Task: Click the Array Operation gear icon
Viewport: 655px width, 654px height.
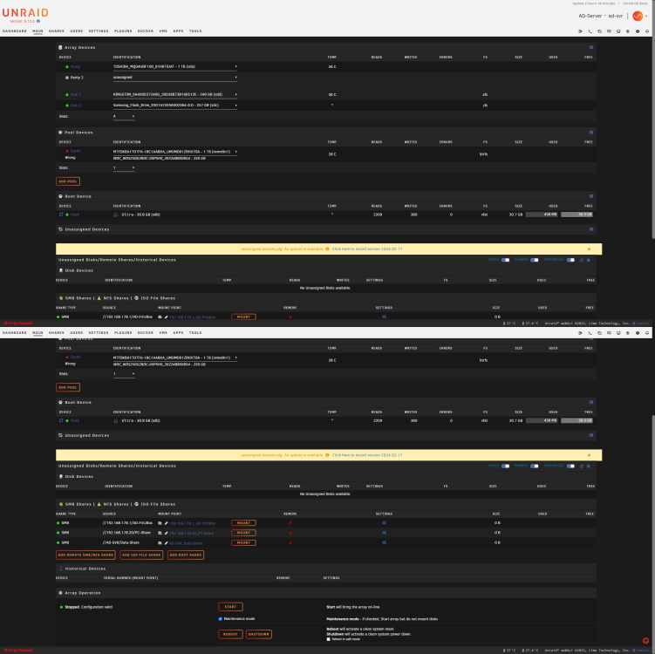Action: [x=60, y=593]
